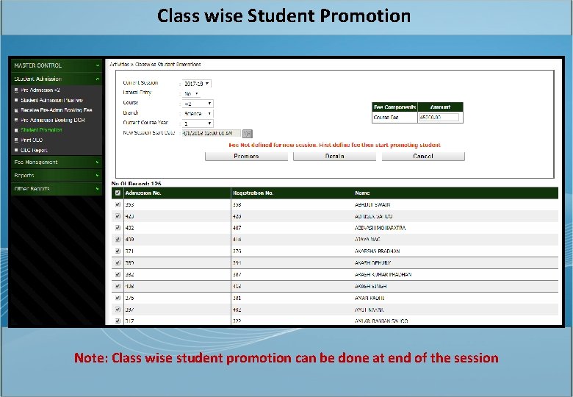
Task: Uncheck the row with admission no. 353
Action: 118,204
